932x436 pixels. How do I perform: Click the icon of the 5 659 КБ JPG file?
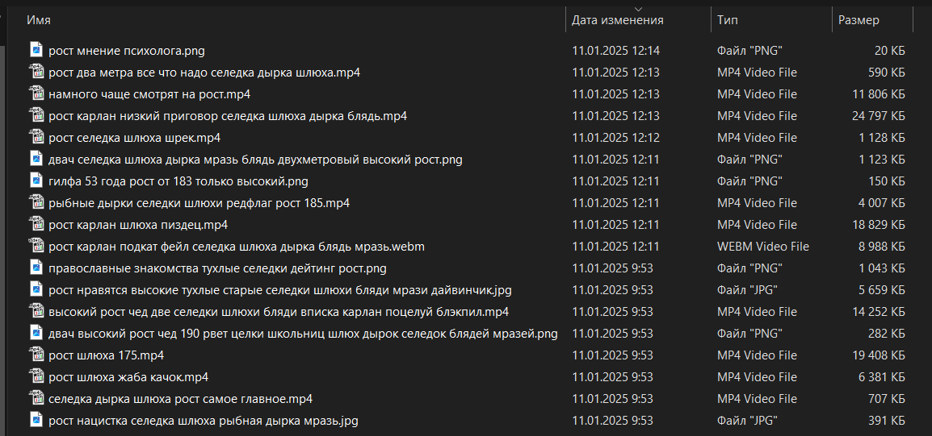tap(37, 289)
